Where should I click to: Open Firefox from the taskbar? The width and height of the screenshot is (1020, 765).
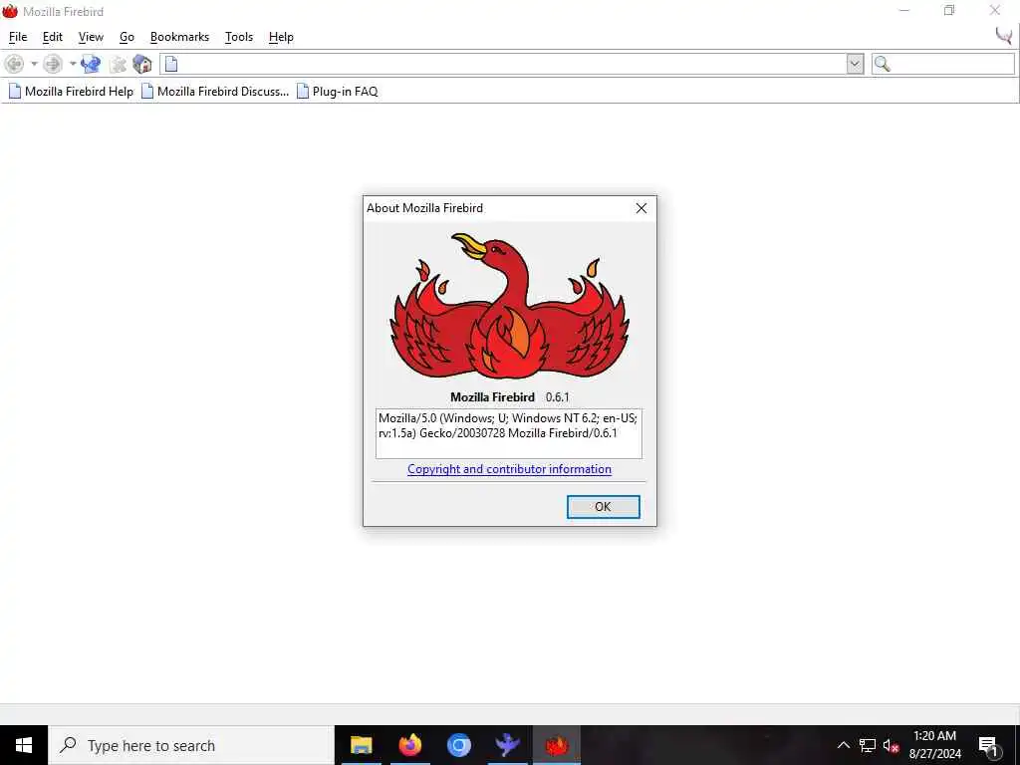[409, 745]
